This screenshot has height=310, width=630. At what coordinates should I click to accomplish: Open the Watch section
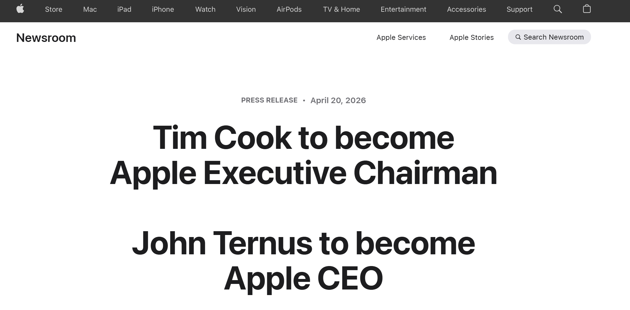[205, 9]
